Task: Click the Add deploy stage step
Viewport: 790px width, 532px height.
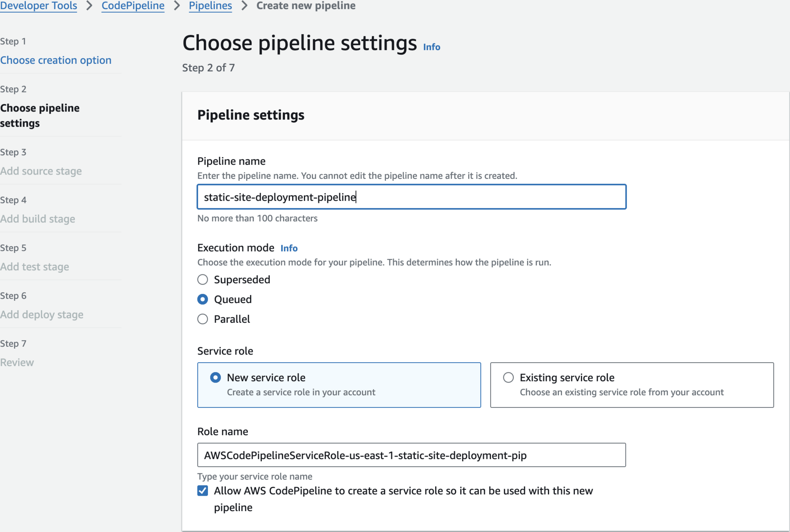Action: (x=42, y=314)
